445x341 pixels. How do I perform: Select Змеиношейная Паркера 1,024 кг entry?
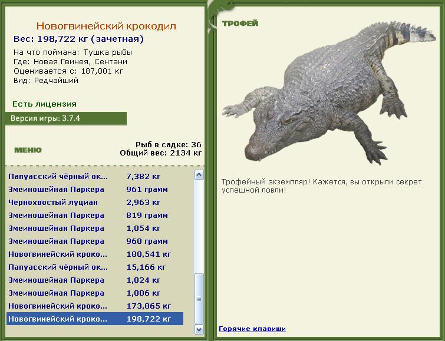95,280
